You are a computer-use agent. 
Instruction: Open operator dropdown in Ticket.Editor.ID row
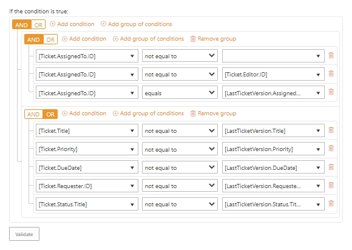tap(180, 74)
